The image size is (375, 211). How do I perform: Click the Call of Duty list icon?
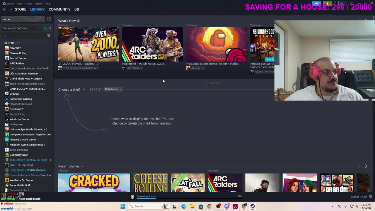point(7,69)
